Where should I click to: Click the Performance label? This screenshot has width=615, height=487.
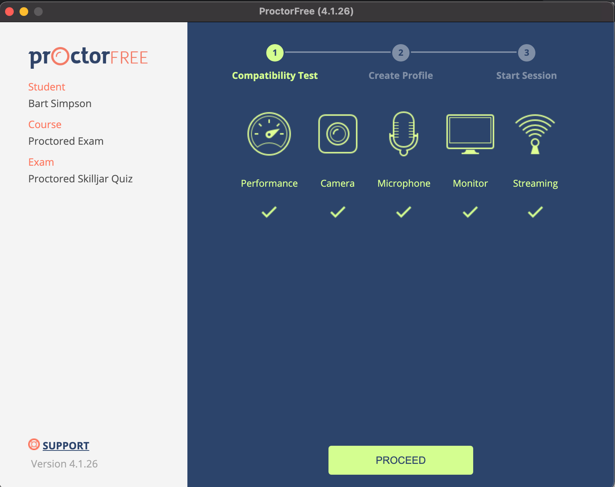coord(269,183)
